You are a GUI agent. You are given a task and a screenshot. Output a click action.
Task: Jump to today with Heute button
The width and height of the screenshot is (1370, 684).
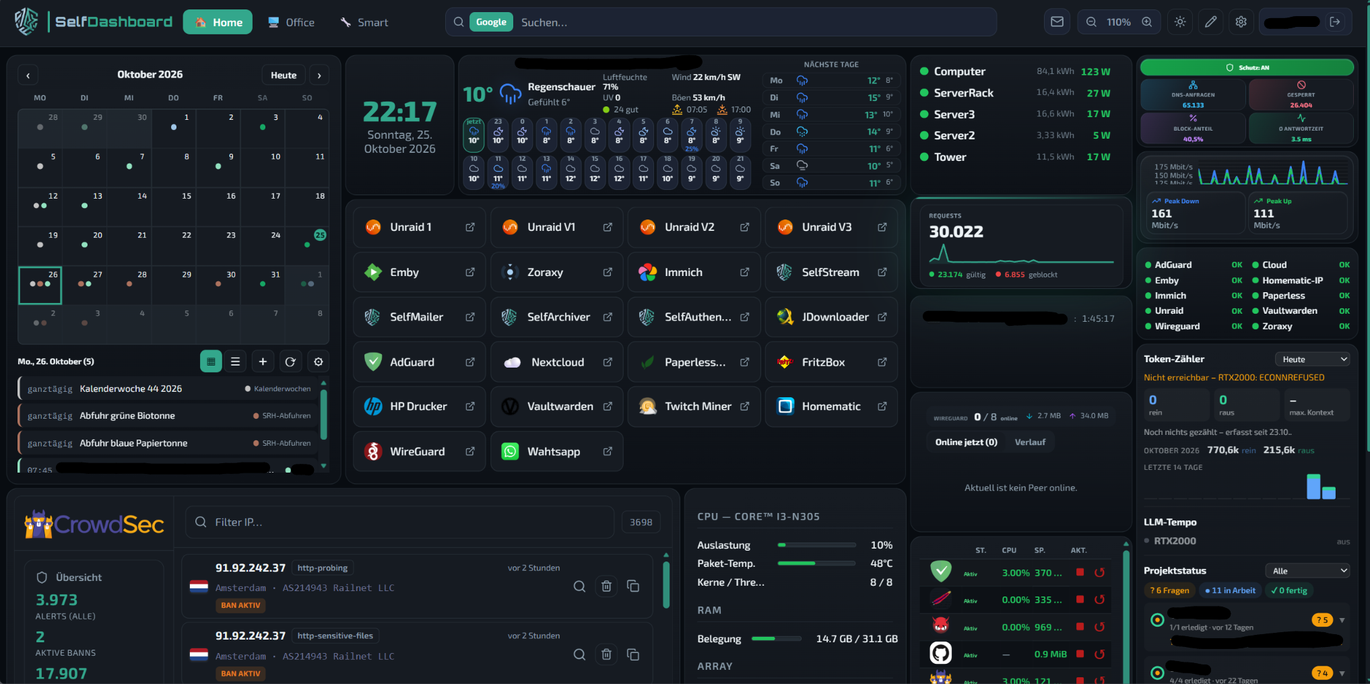coord(284,75)
